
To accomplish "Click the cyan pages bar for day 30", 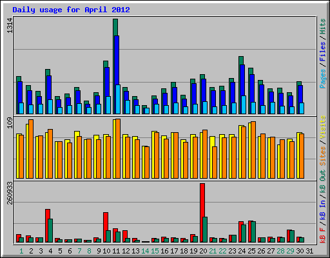I will click(302, 108).
